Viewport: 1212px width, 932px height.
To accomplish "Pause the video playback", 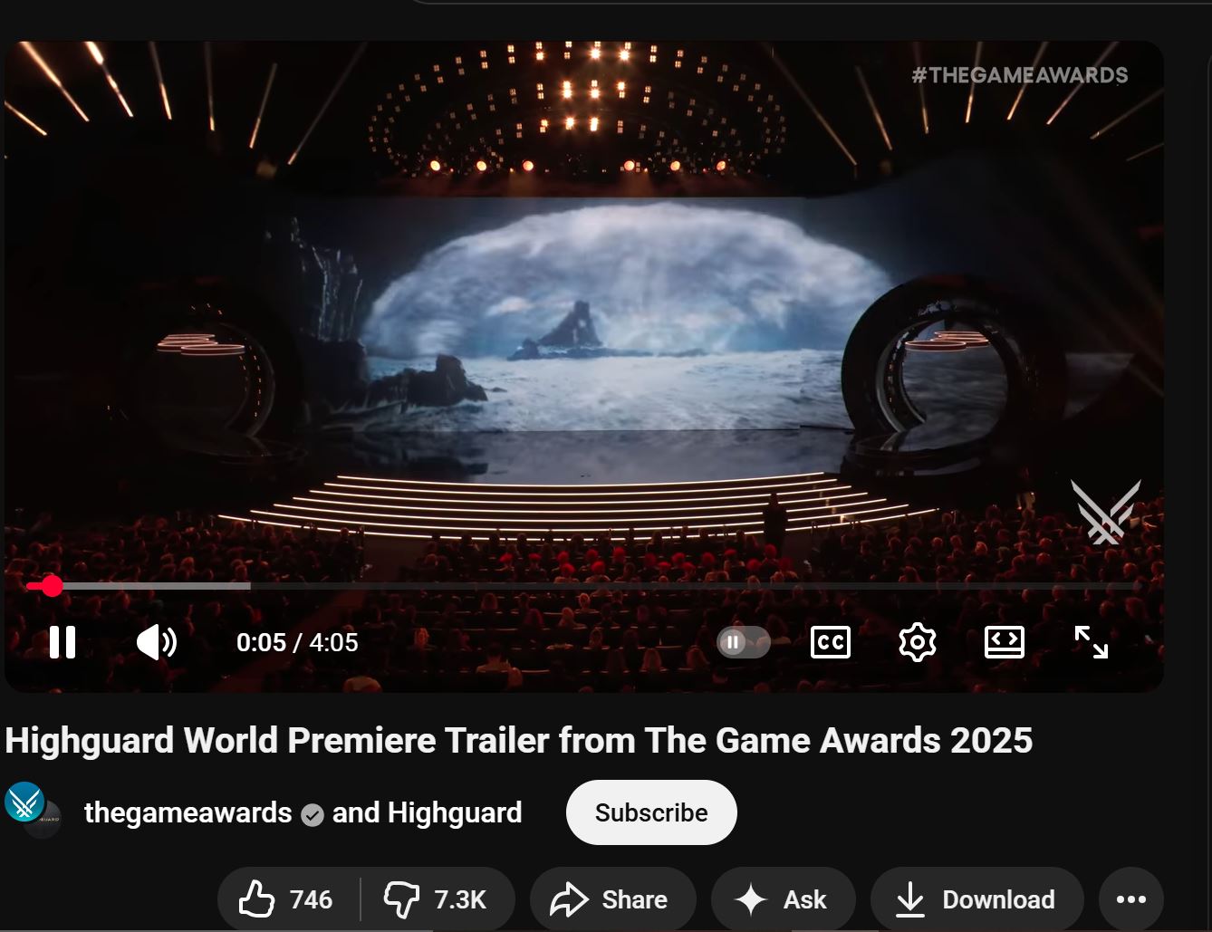I will (x=63, y=642).
